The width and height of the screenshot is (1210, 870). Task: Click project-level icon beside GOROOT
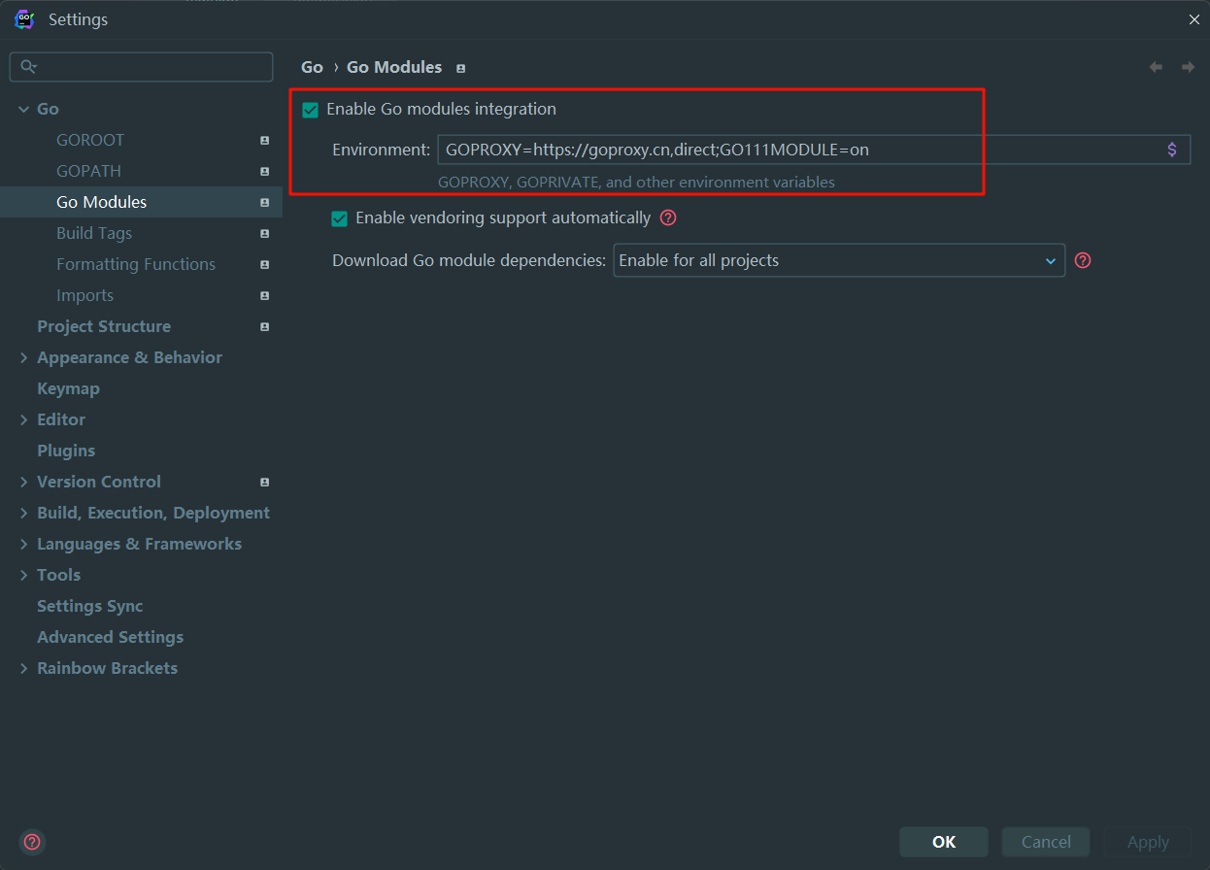point(264,140)
